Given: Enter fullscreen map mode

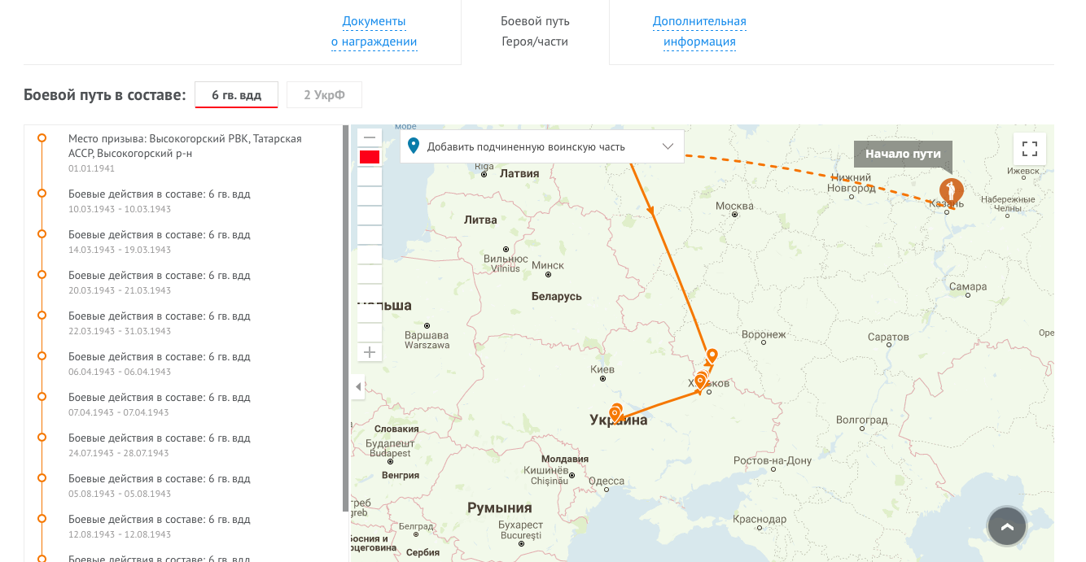Looking at the screenshot, I should (x=1029, y=149).
